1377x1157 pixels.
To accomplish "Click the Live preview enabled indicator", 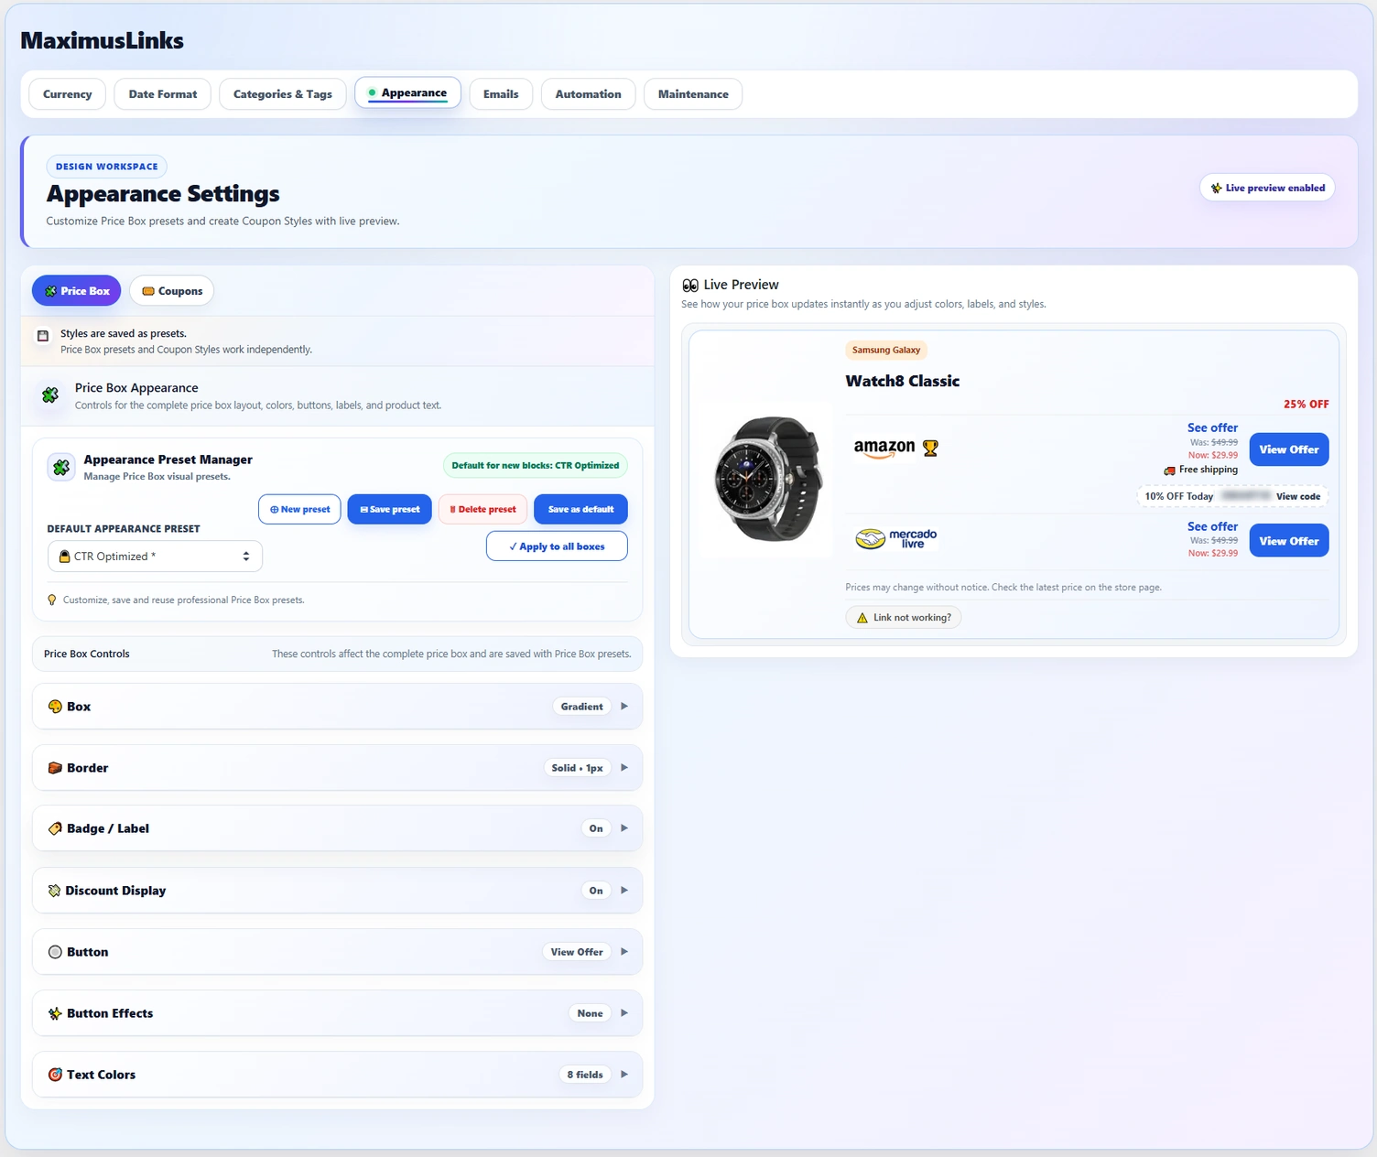I will 1267,188.
